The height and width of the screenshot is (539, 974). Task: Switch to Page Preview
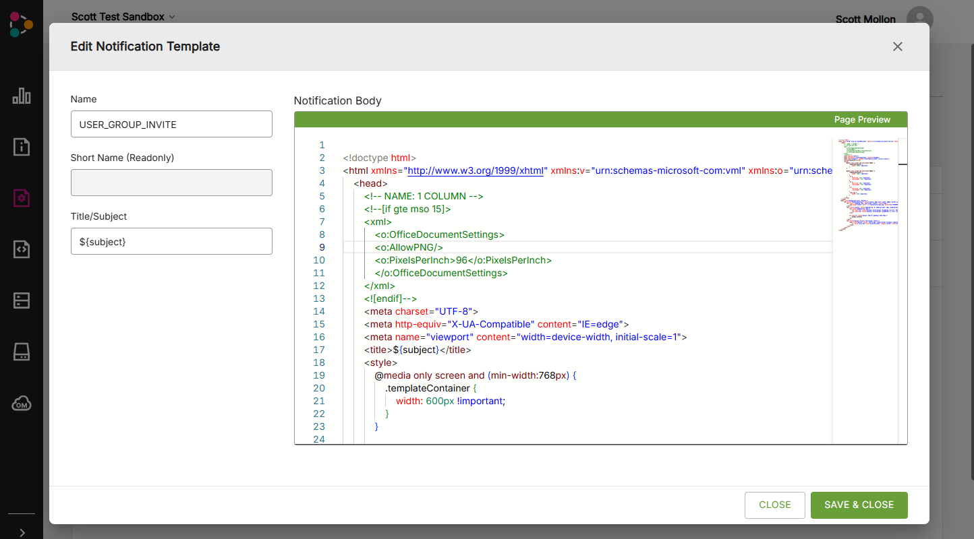point(862,119)
